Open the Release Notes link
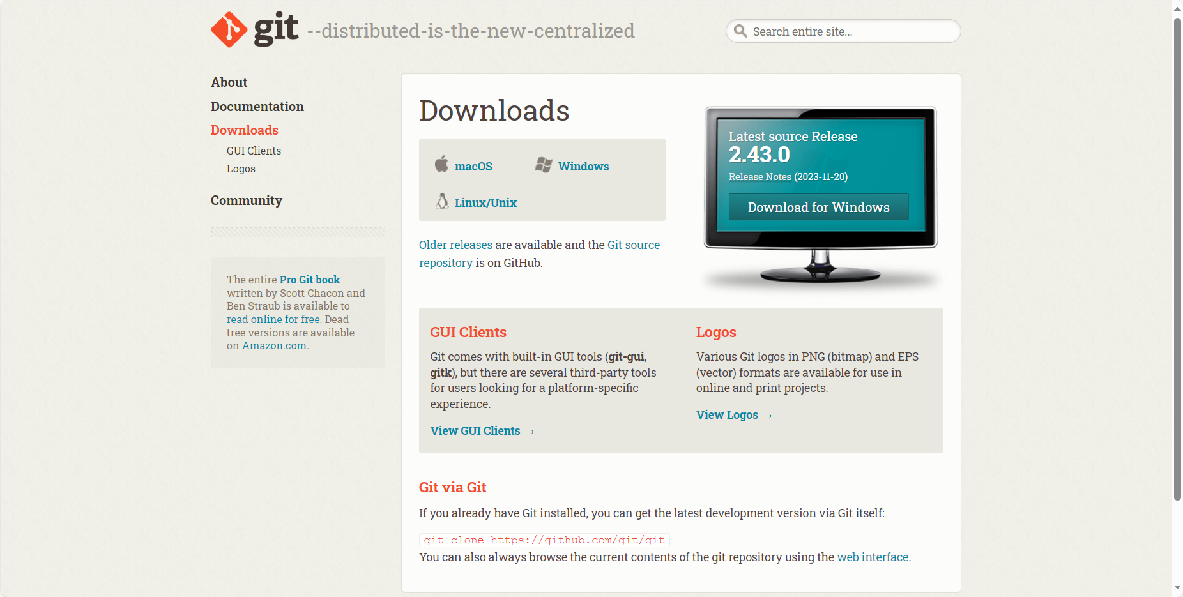The width and height of the screenshot is (1183, 597). pos(760,177)
